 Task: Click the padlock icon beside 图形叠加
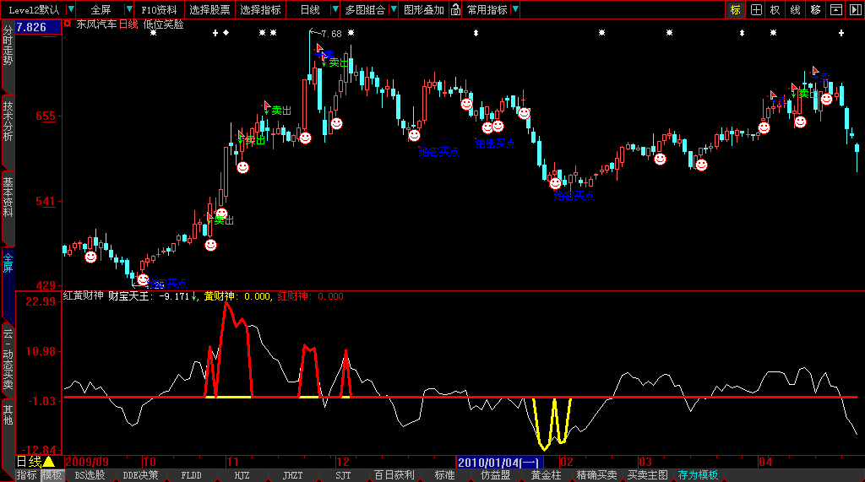tap(455, 10)
